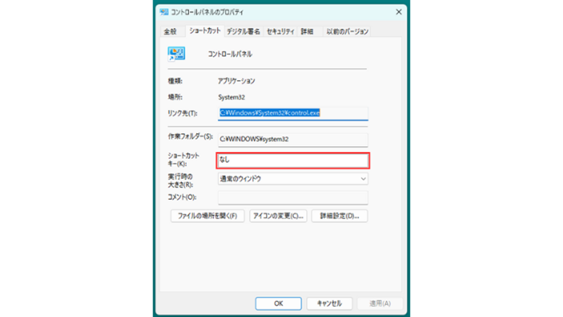Focus the ショートカットキー field showing なし

coord(293,161)
